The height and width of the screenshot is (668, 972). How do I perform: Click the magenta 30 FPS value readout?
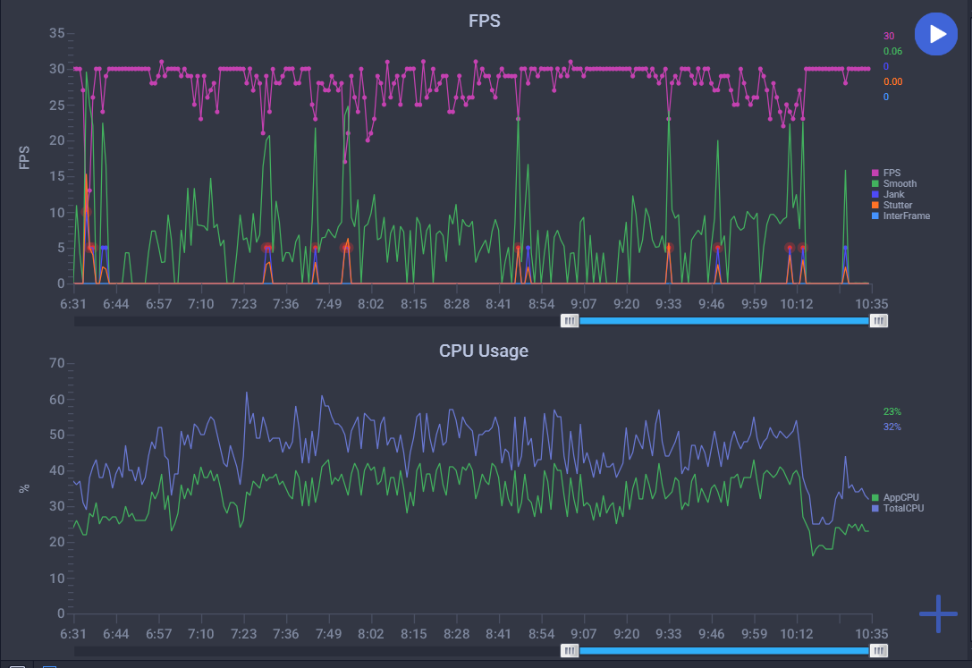click(889, 36)
